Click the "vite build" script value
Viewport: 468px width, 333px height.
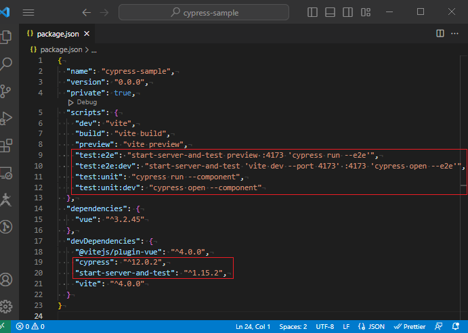(140, 134)
